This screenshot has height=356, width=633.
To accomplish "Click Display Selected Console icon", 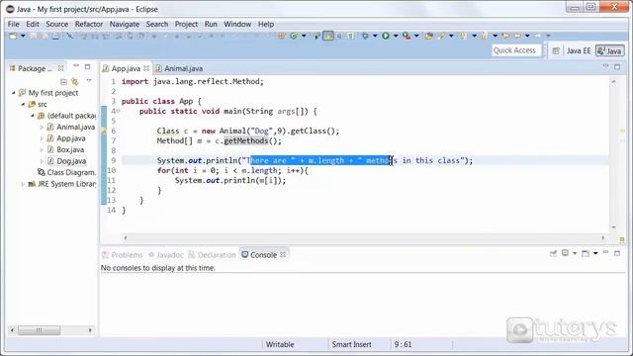I will 565,253.
